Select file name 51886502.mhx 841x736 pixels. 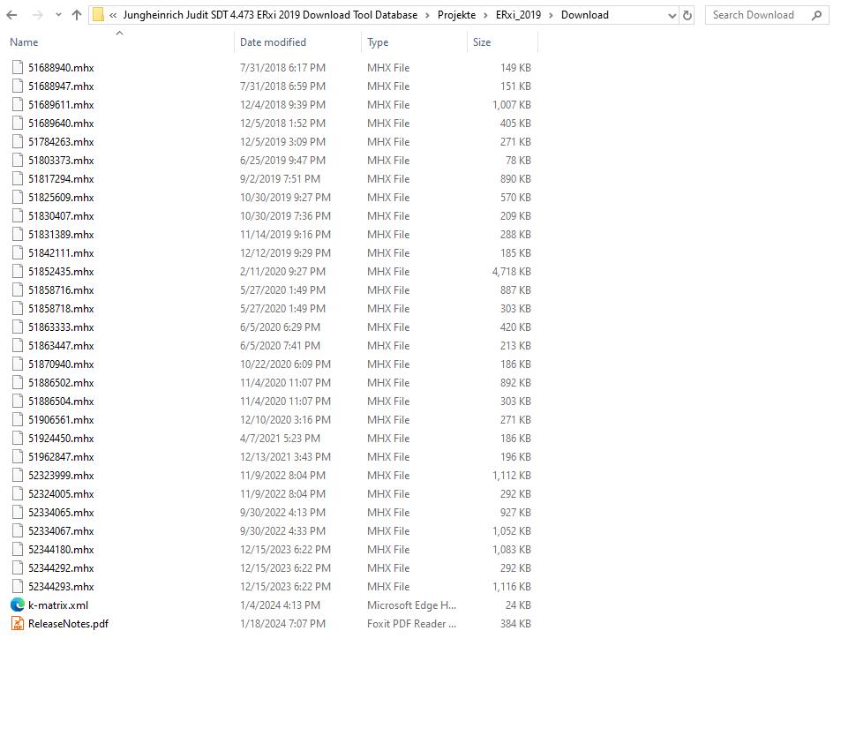61,382
